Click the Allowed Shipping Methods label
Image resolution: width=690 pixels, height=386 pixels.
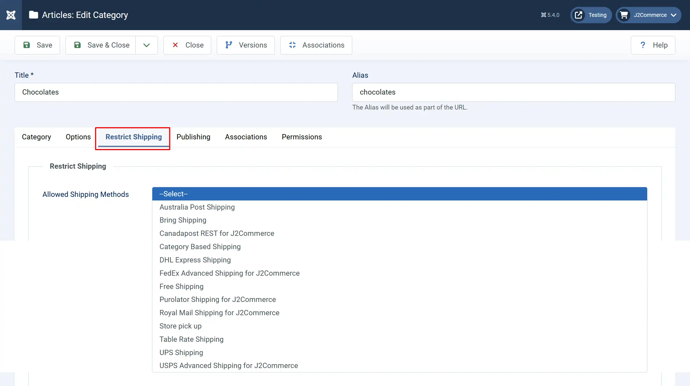(86, 194)
